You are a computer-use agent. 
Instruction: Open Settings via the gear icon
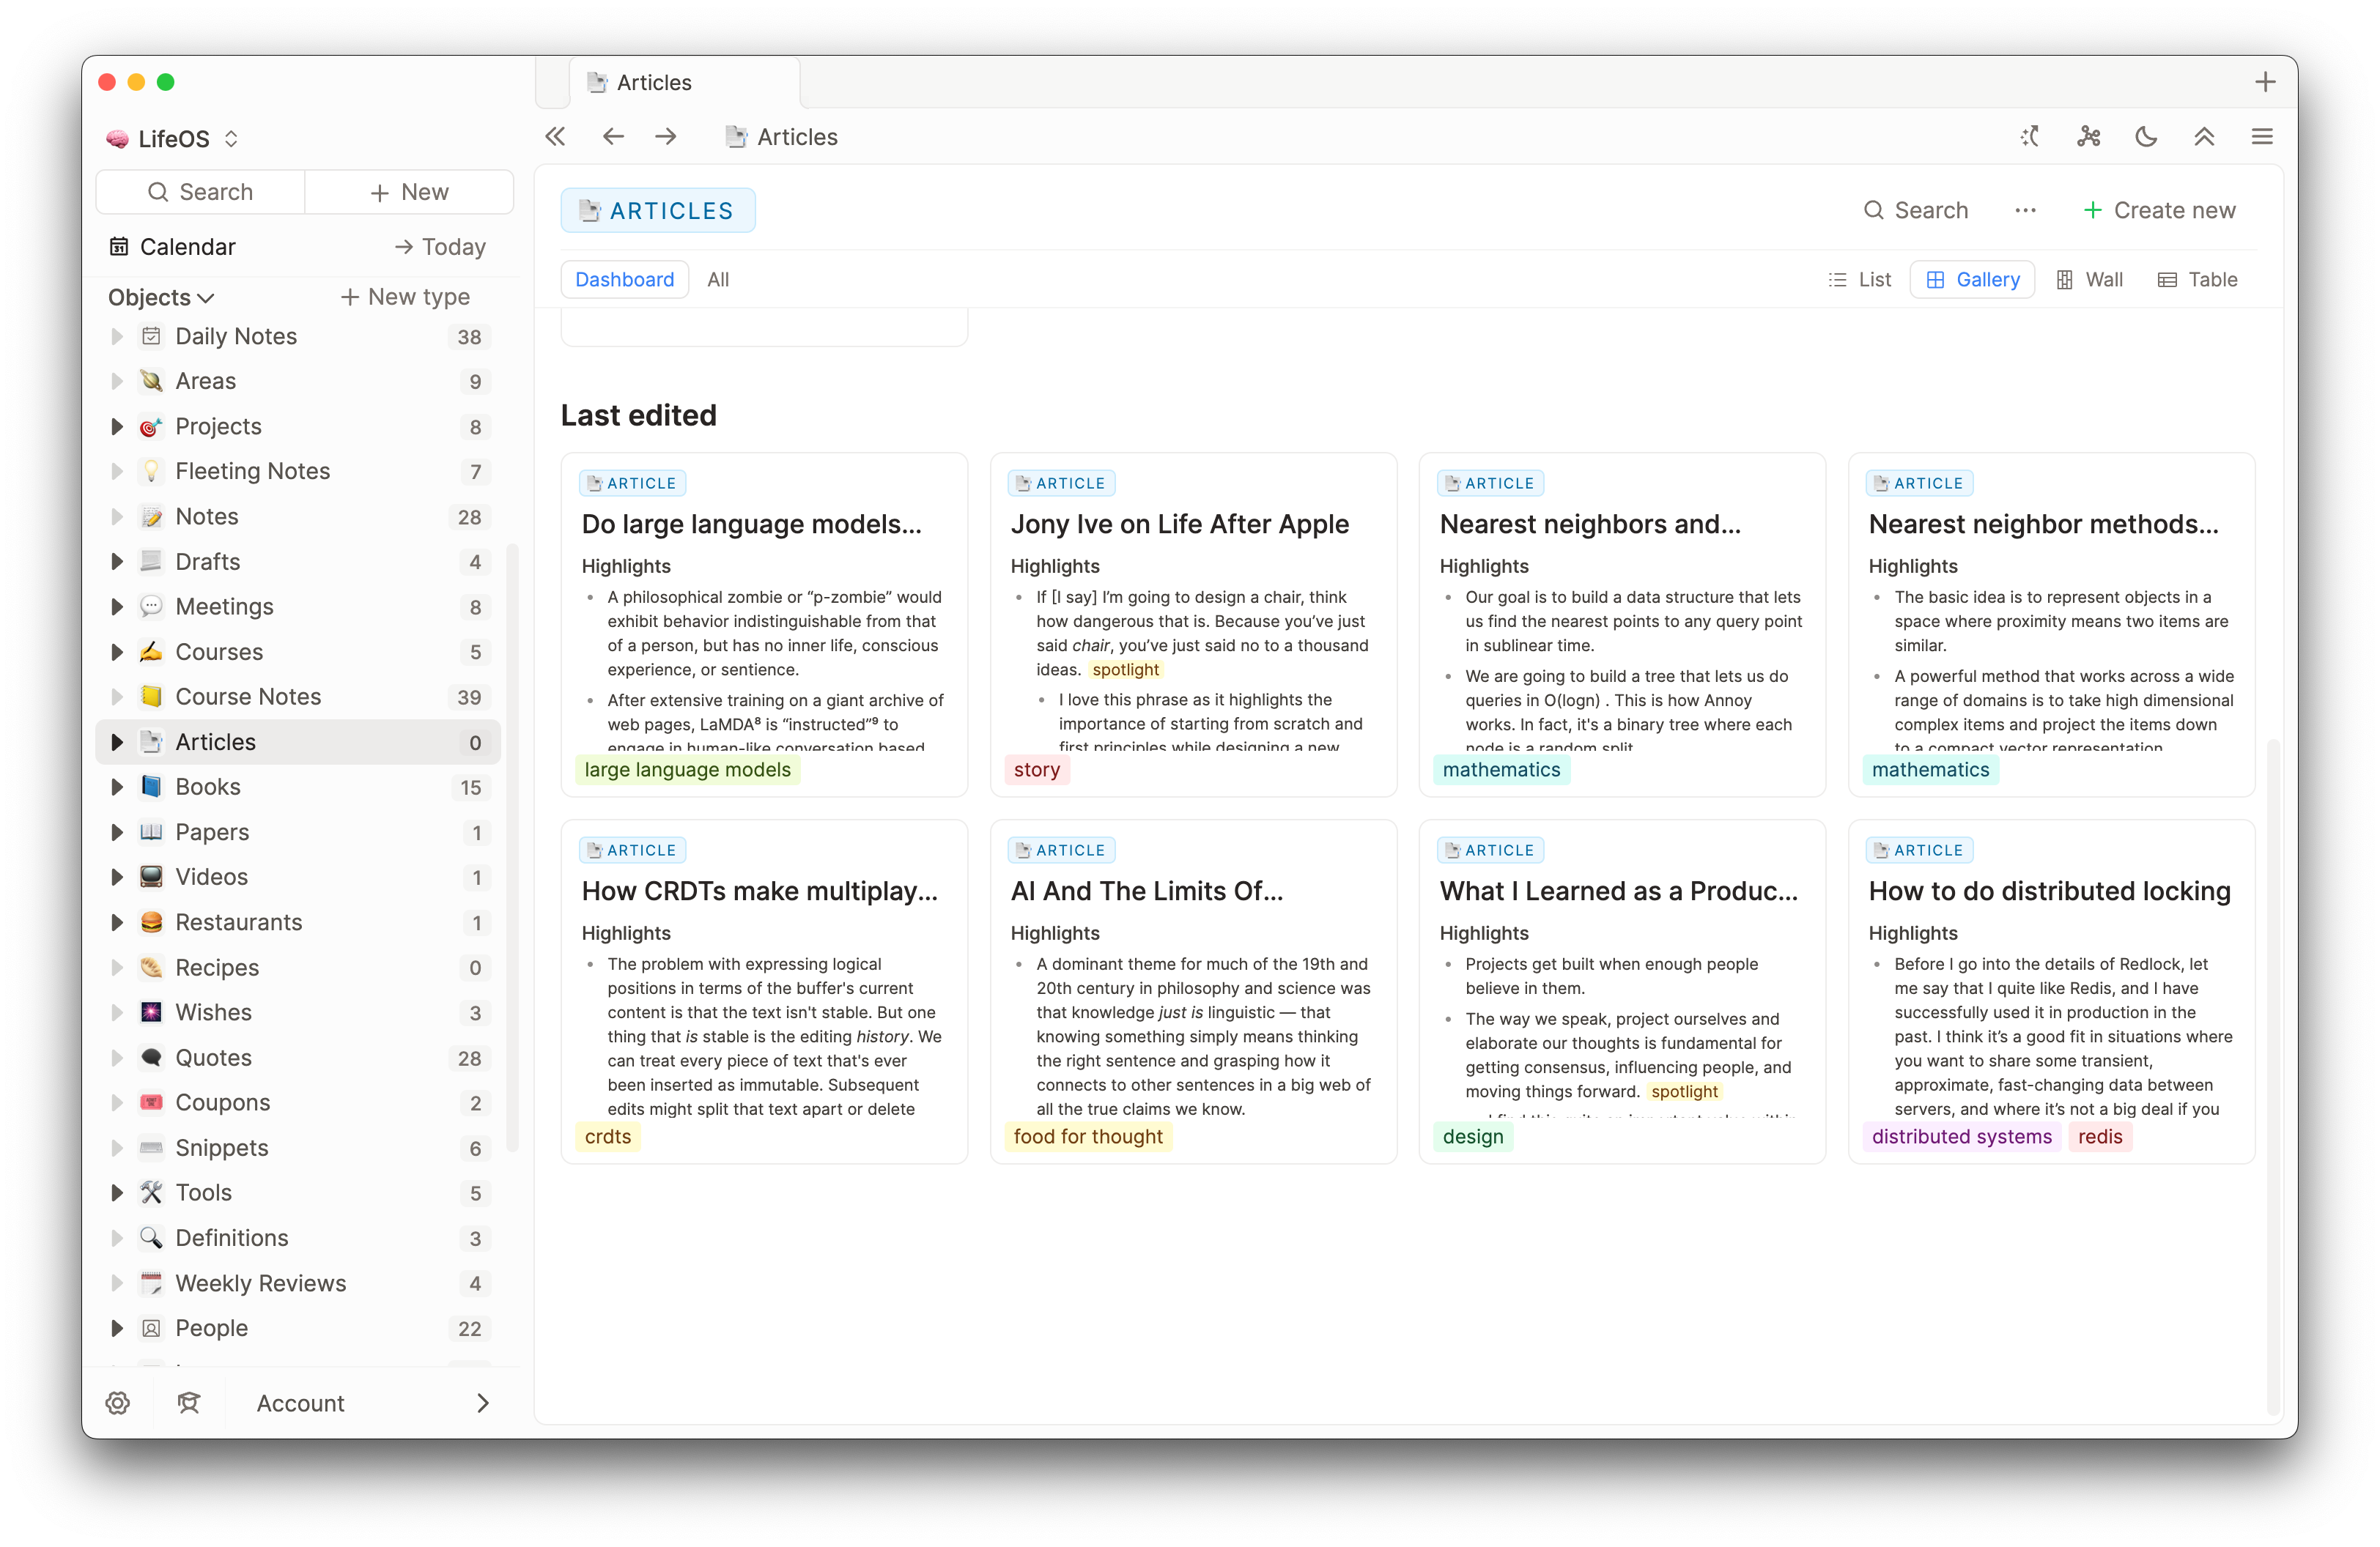pos(117,1403)
